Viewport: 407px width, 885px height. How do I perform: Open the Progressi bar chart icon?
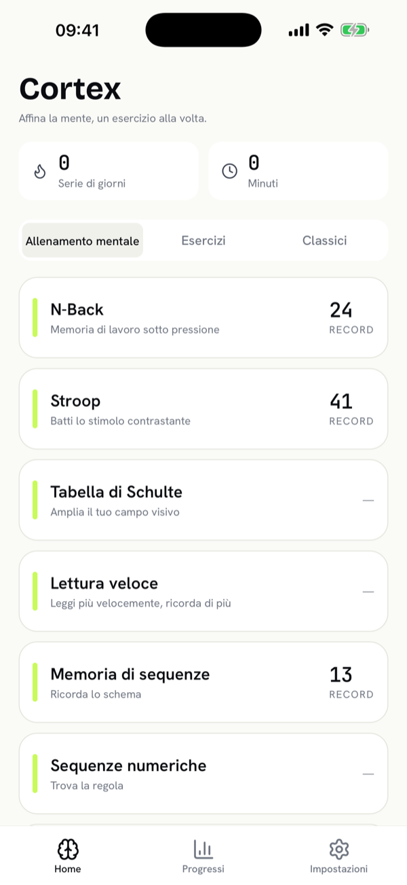pyautogui.click(x=203, y=849)
